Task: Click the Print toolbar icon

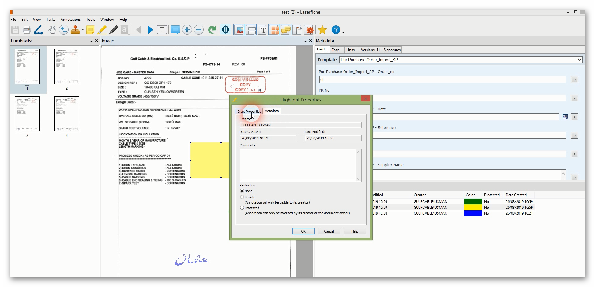Action: (x=27, y=30)
